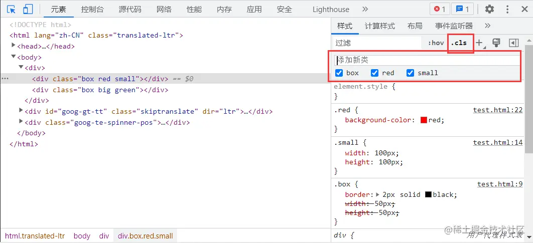Open source link test.html:22
The height and width of the screenshot is (243, 533).
pyautogui.click(x=498, y=110)
